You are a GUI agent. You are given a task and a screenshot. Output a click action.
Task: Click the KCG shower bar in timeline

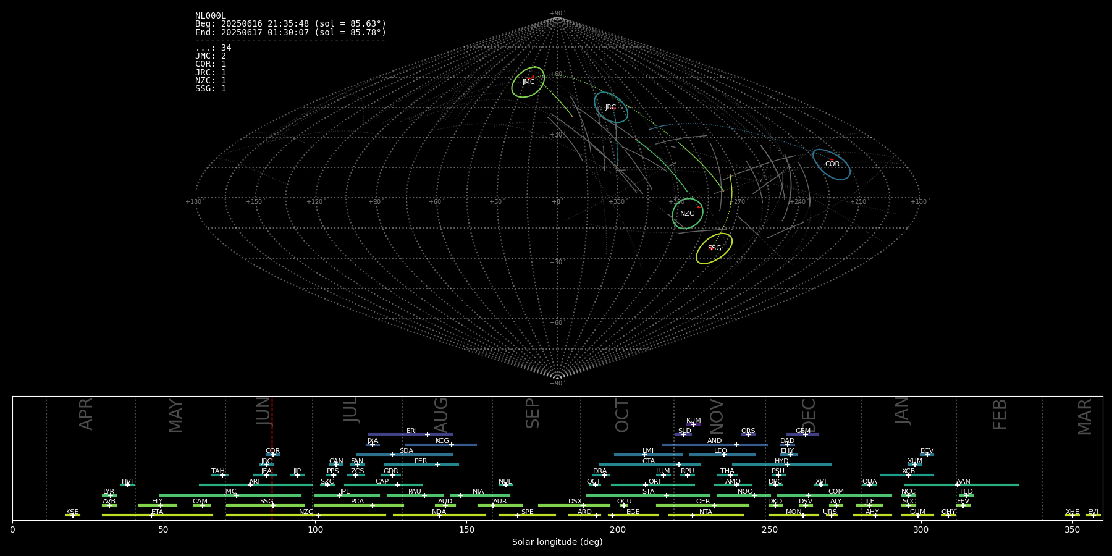pos(440,445)
